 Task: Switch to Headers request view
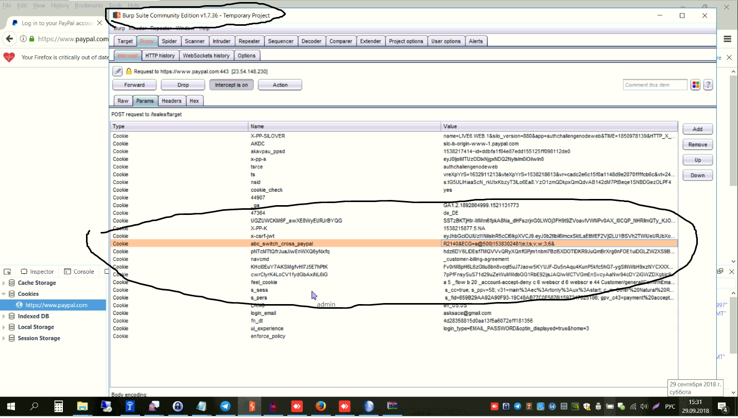click(x=171, y=101)
